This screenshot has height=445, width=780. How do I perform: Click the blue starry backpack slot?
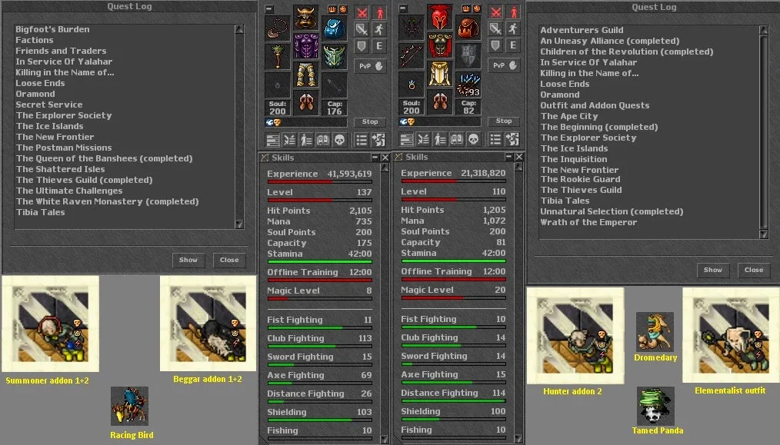tap(335, 28)
